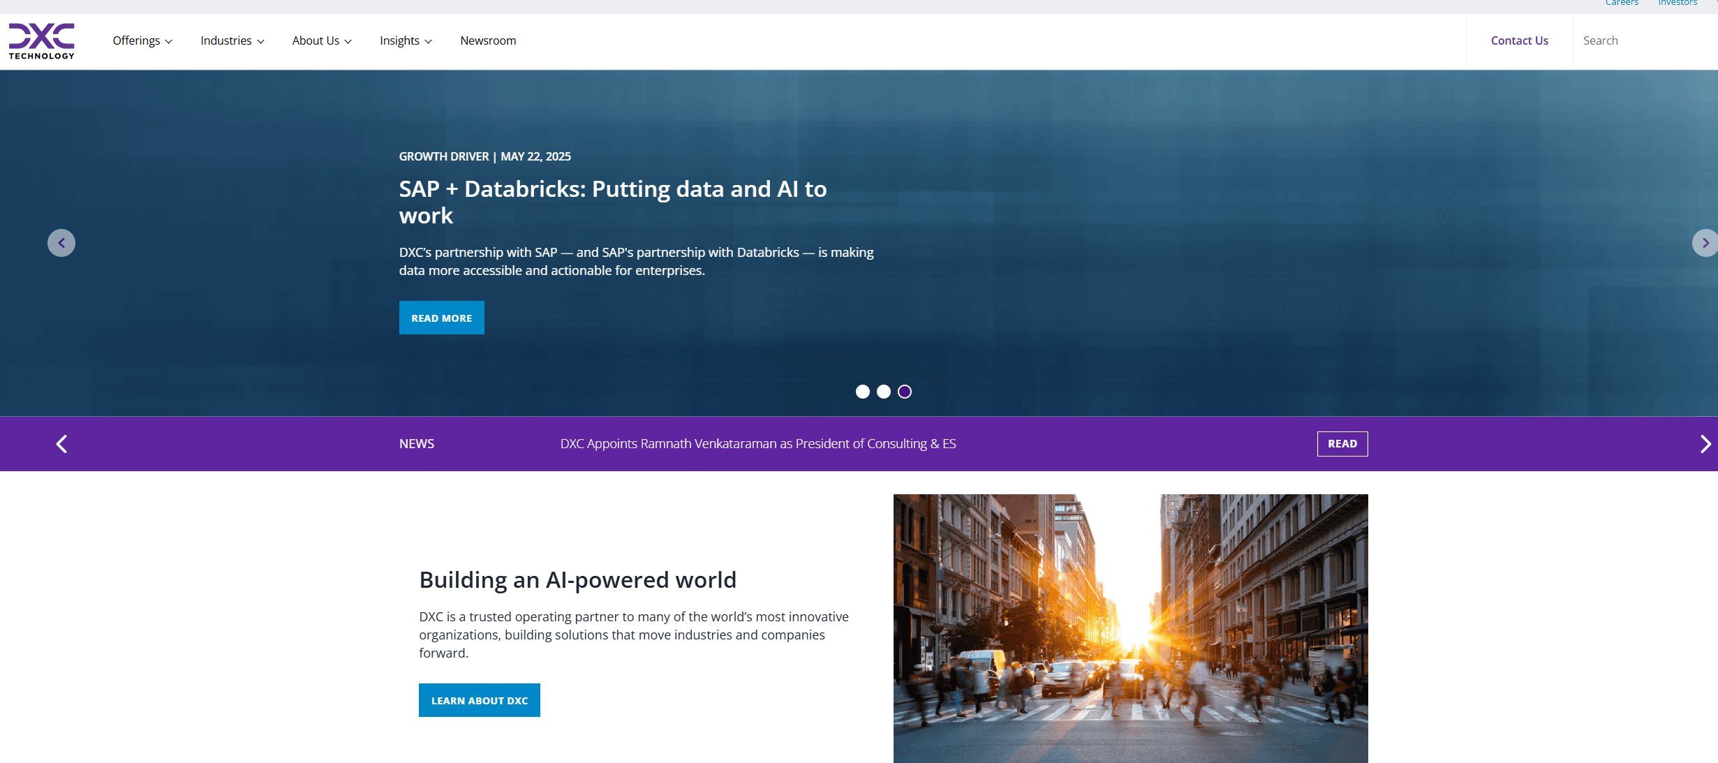Screen dimensions: 1718x763
Task: Click the 'GROWTH DRIVER | MAY 22, 2025' label
Action: (485, 156)
